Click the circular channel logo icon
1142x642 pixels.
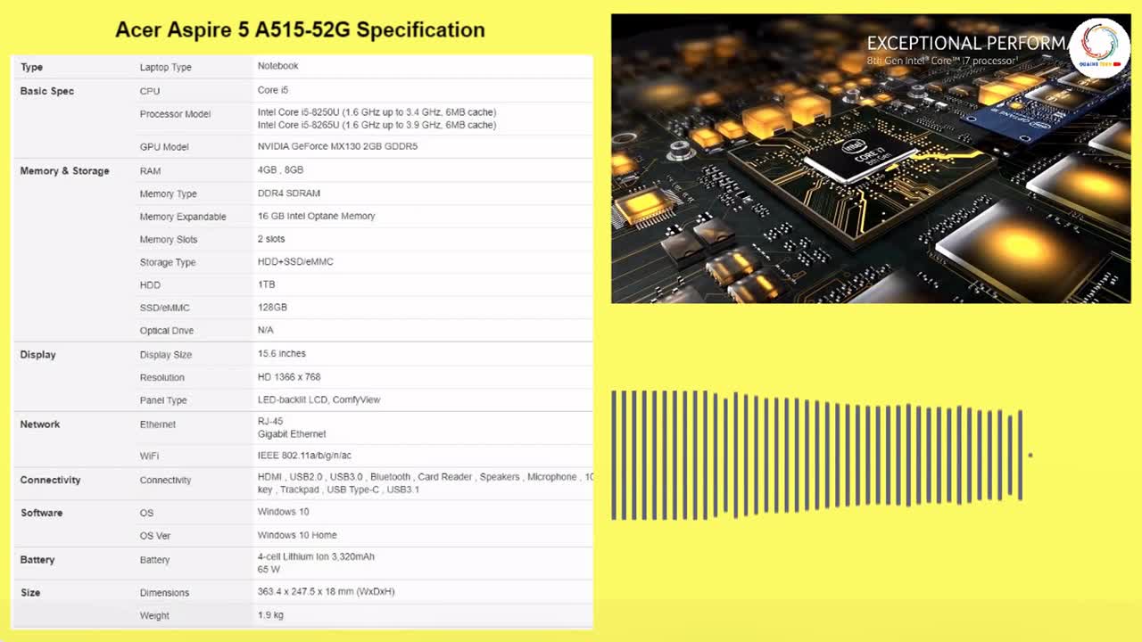pyautogui.click(x=1099, y=47)
